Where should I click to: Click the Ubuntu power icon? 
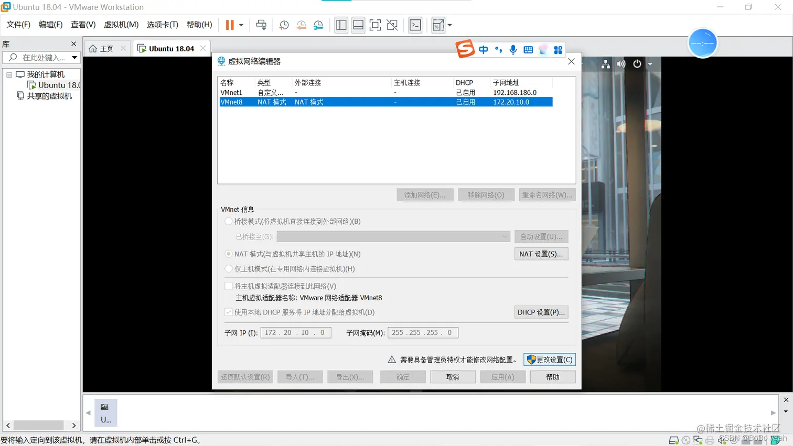(x=637, y=64)
